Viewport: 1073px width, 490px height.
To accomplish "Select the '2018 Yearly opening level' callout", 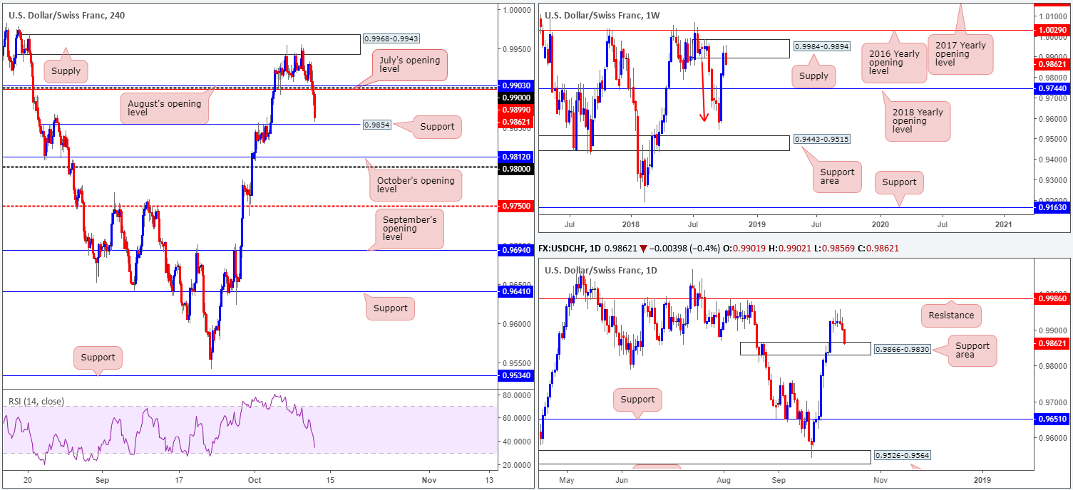I will 917,121.
